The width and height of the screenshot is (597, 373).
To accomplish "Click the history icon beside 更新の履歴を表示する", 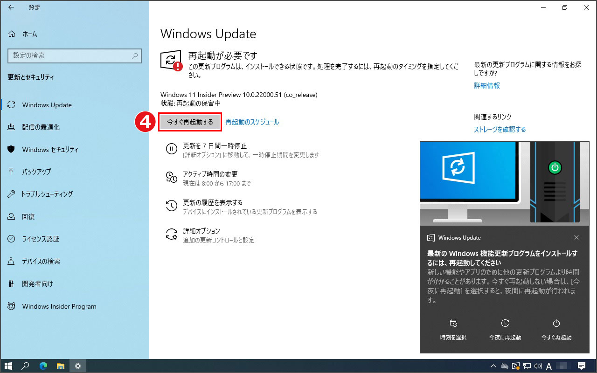I will pos(172,206).
